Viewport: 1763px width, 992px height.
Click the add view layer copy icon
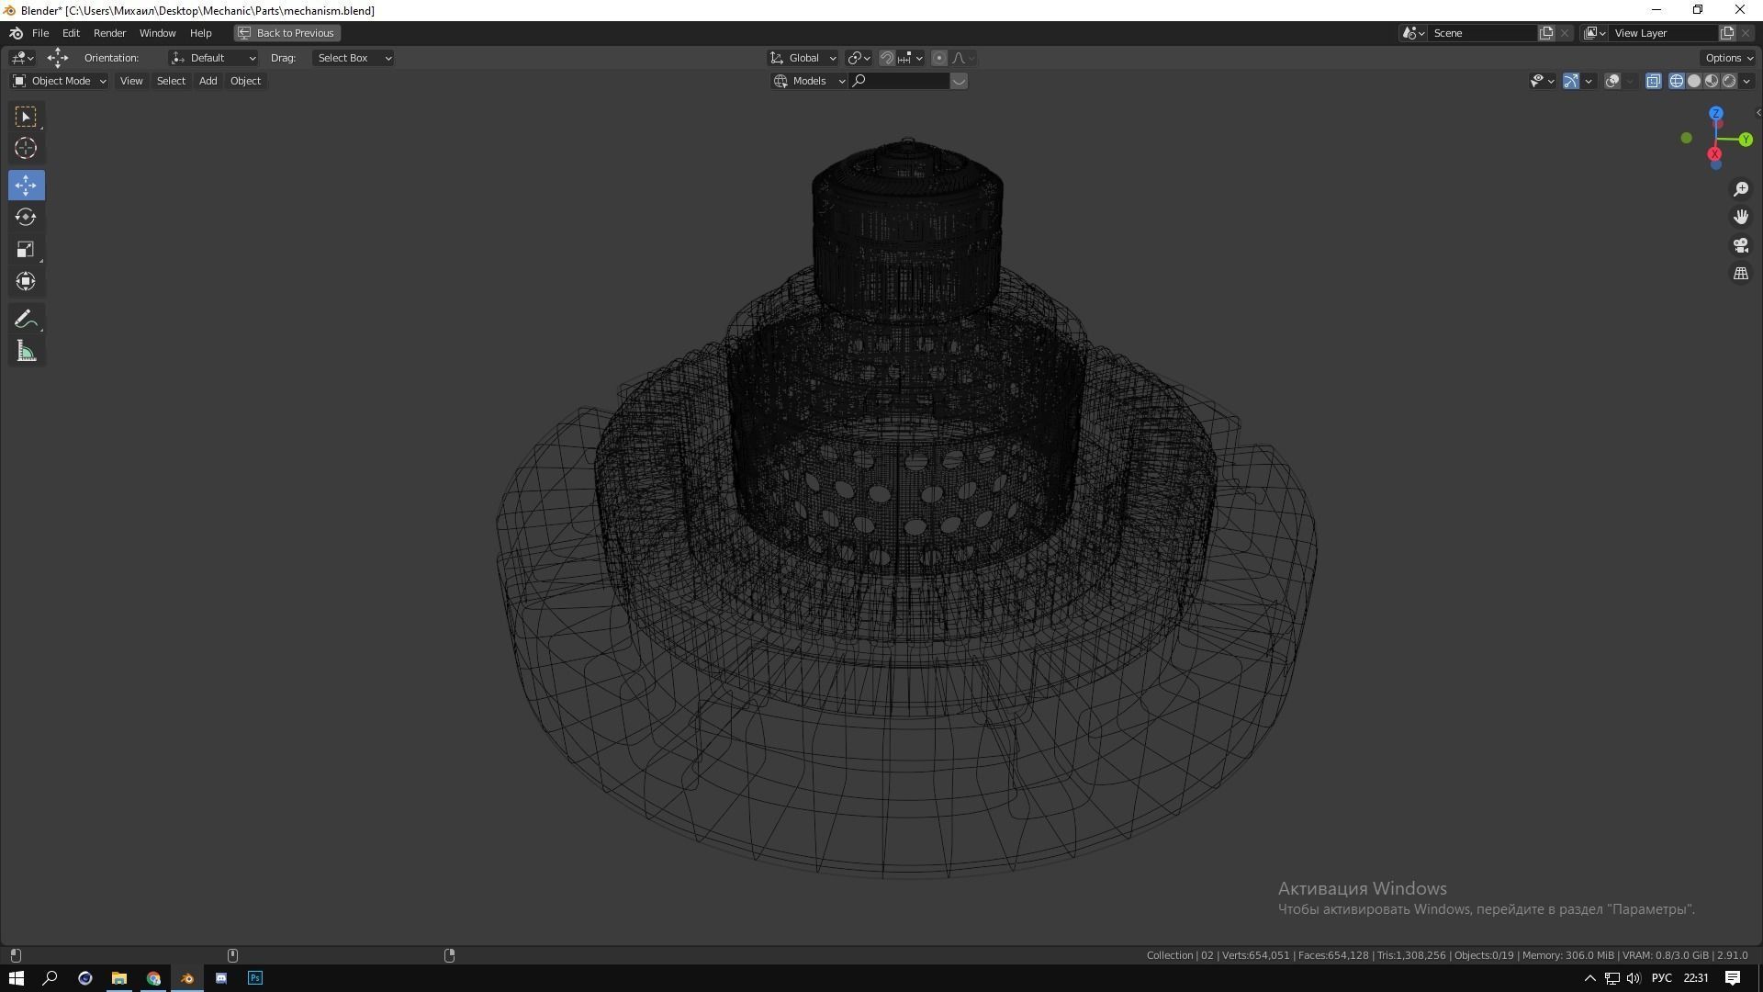click(x=1727, y=33)
